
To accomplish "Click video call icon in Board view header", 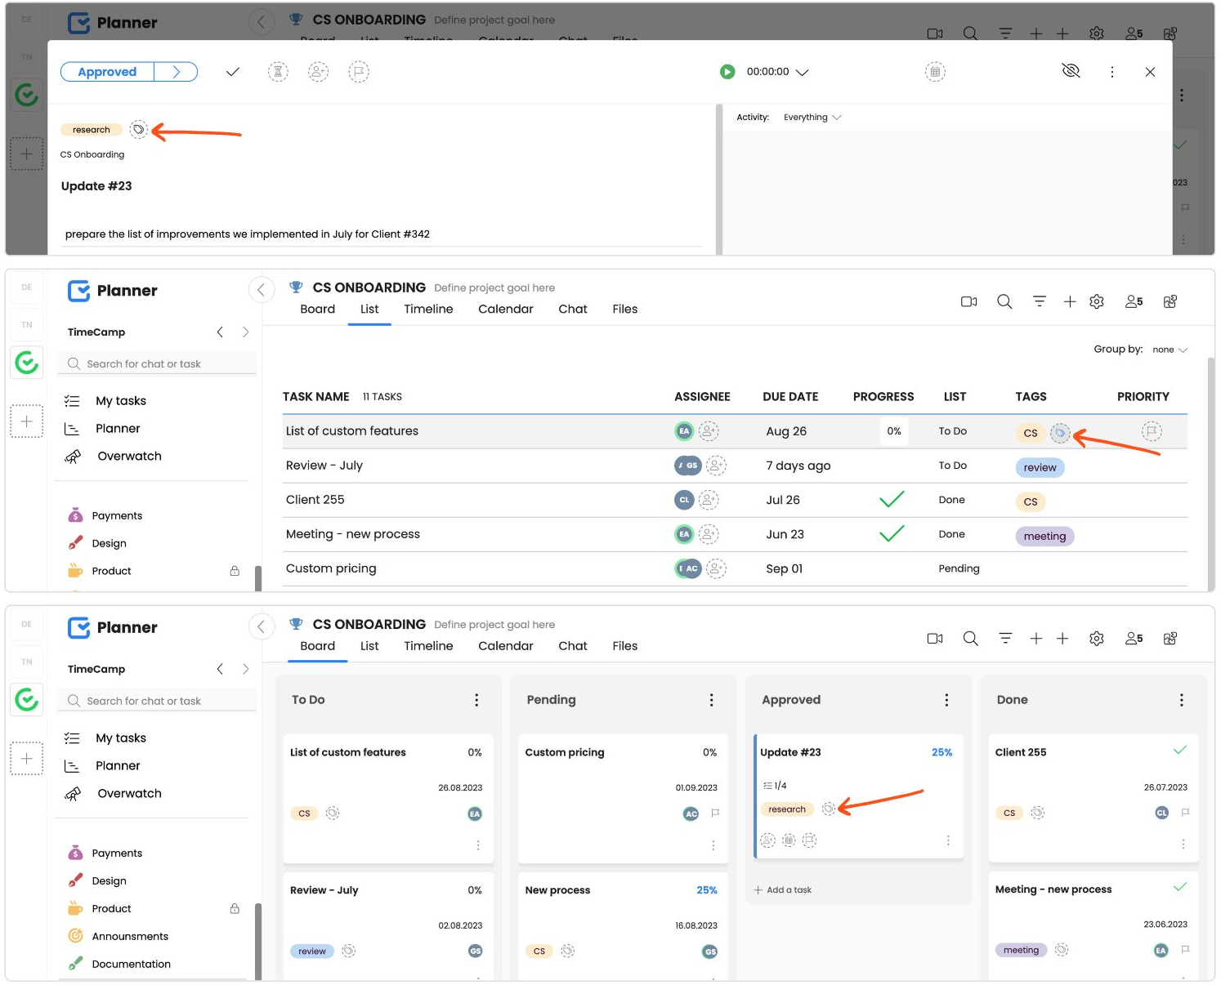I will 935,639.
